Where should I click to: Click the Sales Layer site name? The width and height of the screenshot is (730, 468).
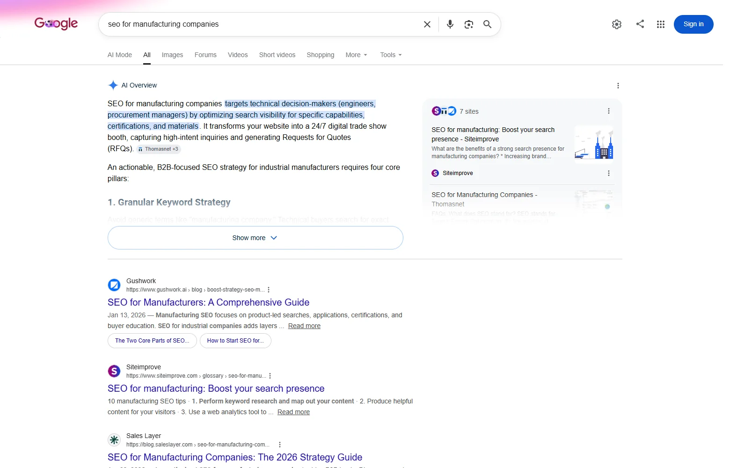tap(144, 436)
